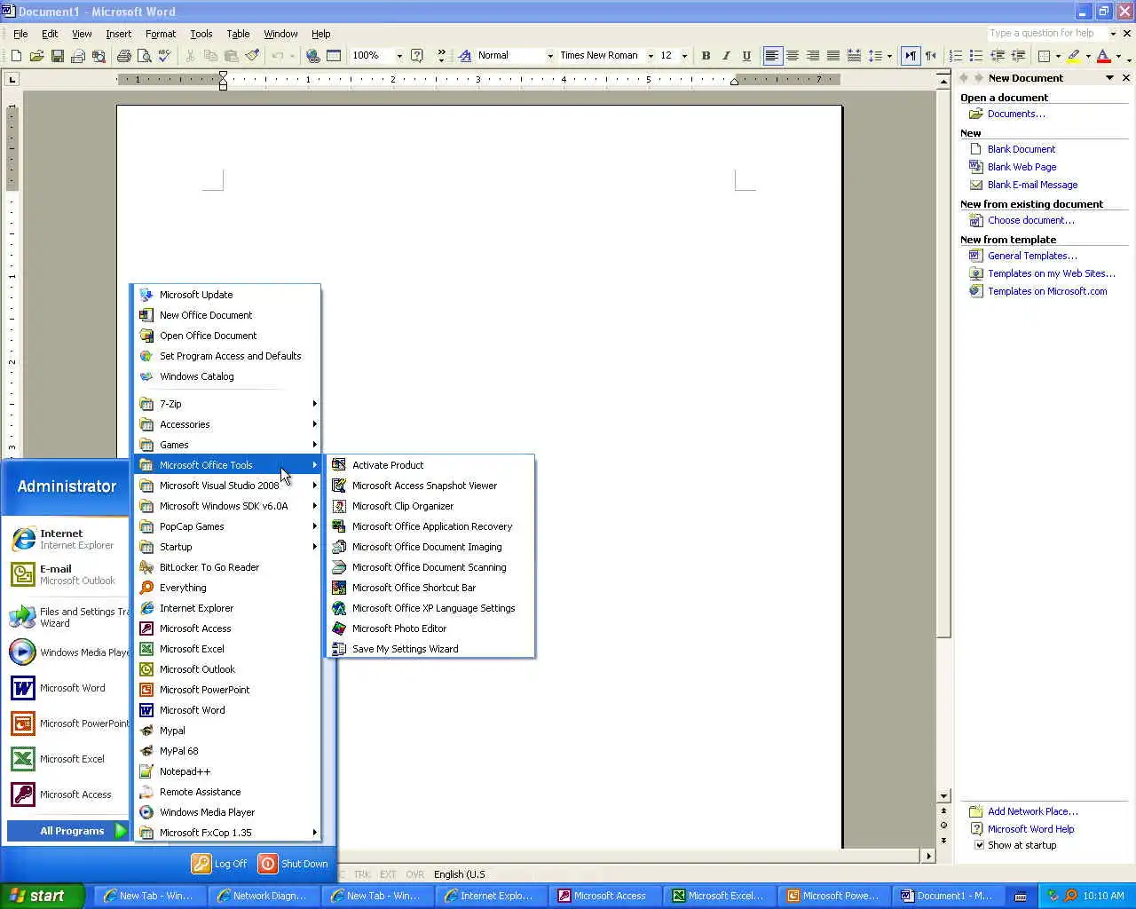
Task: Click the Insert Hyperlink globe icon
Action: point(312,56)
